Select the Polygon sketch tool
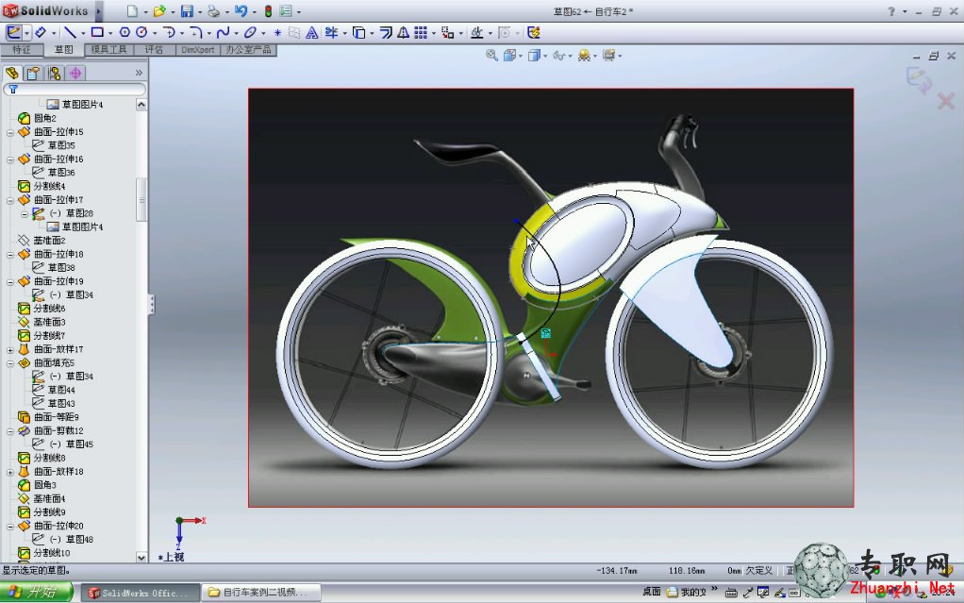This screenshot has height=603, width=964. [x=125, y=33]
